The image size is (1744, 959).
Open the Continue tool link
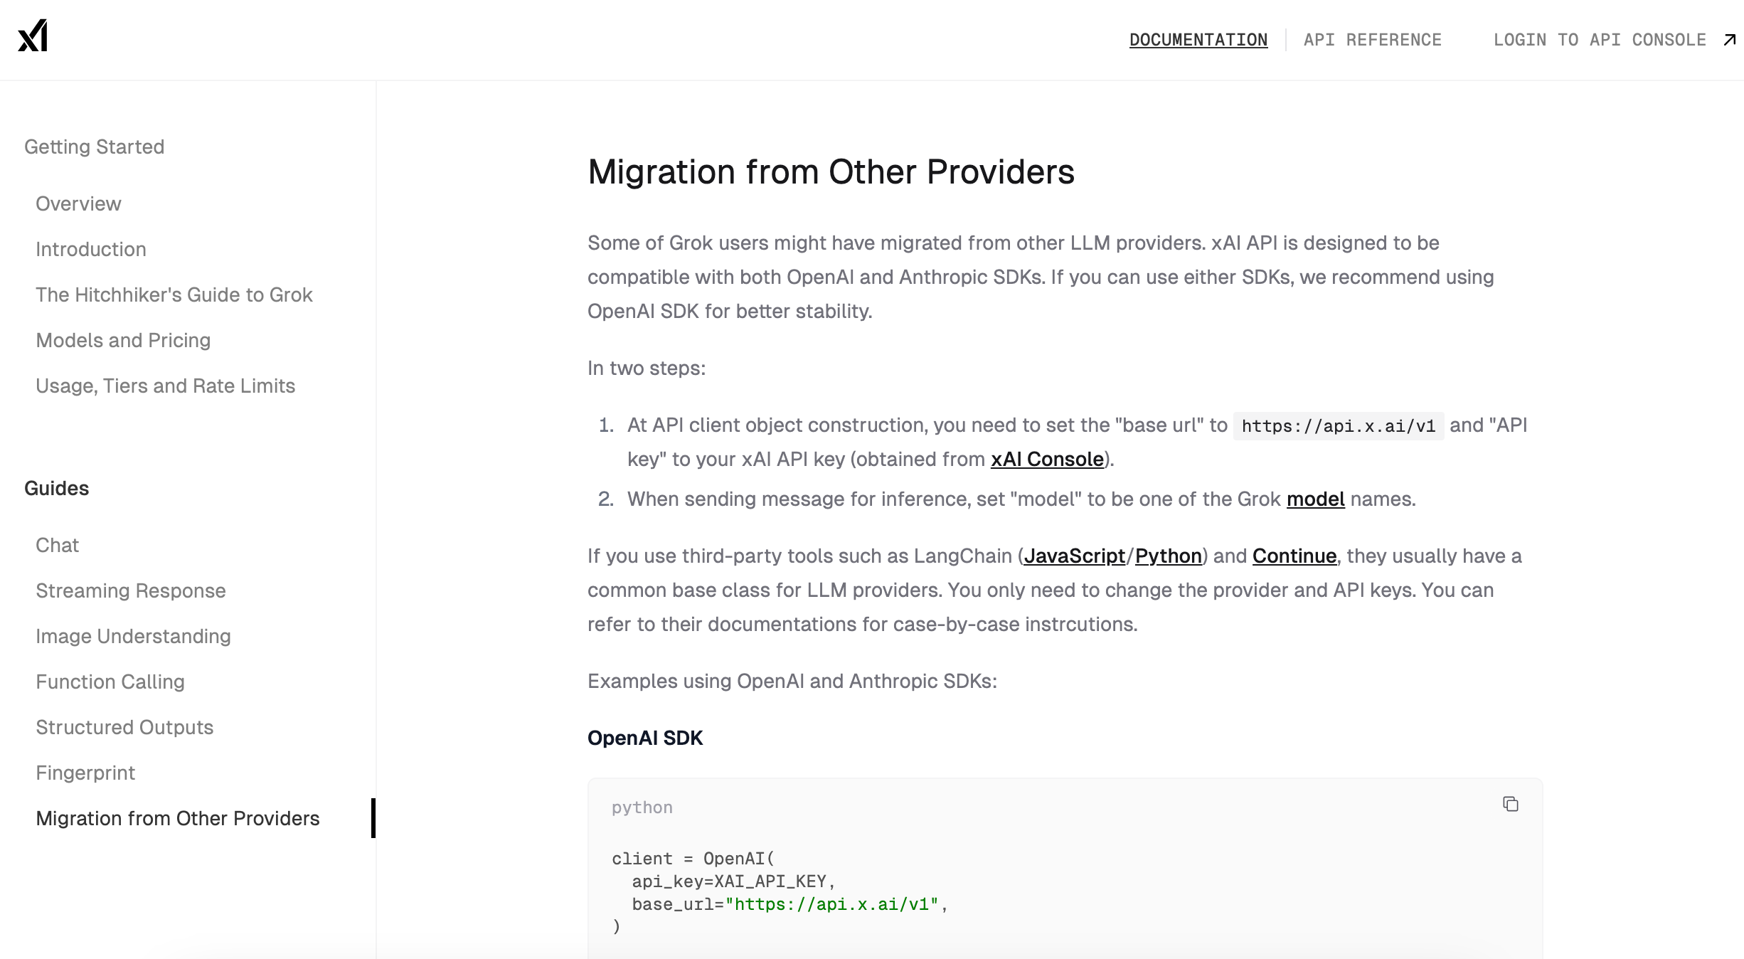(x=1294, y=556)
